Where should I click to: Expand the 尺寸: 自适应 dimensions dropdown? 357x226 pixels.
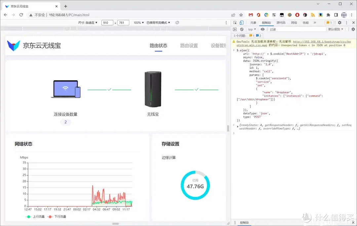[88, 23]
